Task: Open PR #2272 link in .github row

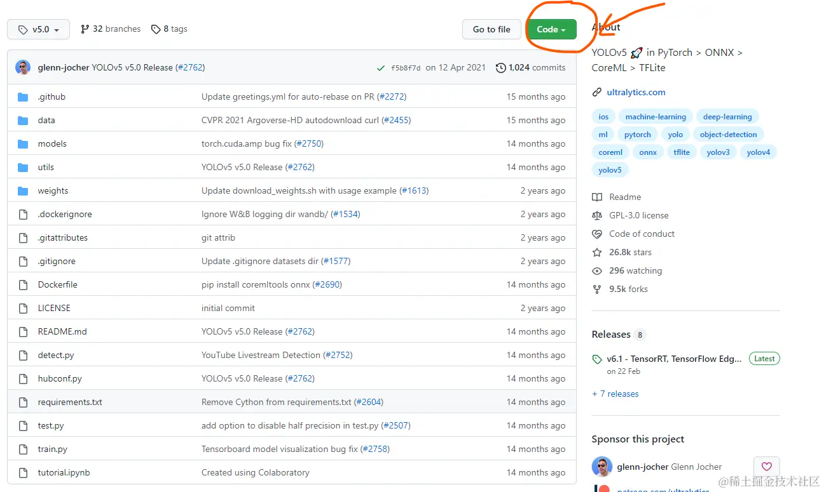Action: [392, 97]
